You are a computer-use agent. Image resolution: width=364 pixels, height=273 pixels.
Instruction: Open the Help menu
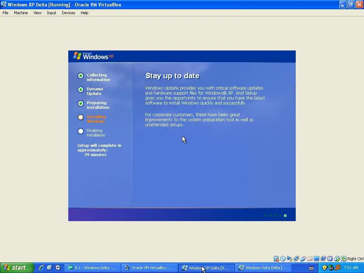(84, 13)
